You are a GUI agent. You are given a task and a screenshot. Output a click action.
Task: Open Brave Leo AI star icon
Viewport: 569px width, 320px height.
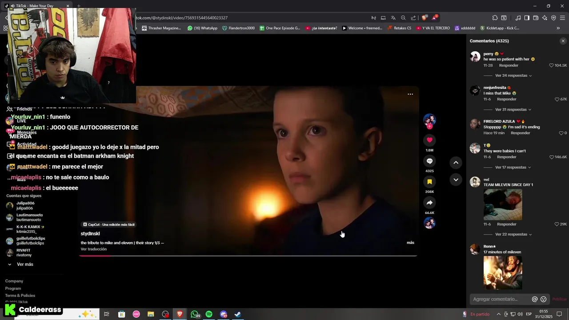point(545,18)
